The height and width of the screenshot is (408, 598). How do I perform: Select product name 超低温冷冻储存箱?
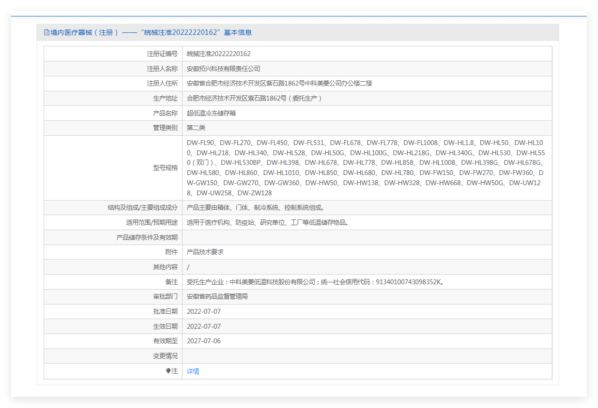click(x=212, y=113)
